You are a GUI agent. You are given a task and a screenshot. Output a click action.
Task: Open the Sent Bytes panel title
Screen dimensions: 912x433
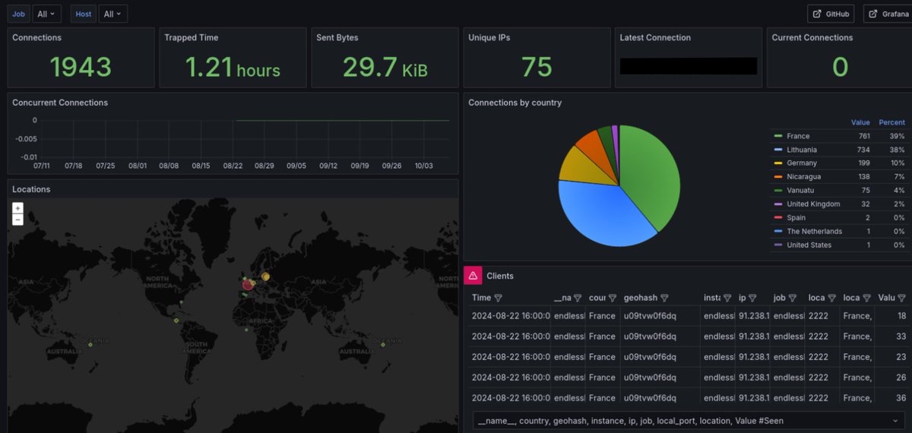coord(337,37)
